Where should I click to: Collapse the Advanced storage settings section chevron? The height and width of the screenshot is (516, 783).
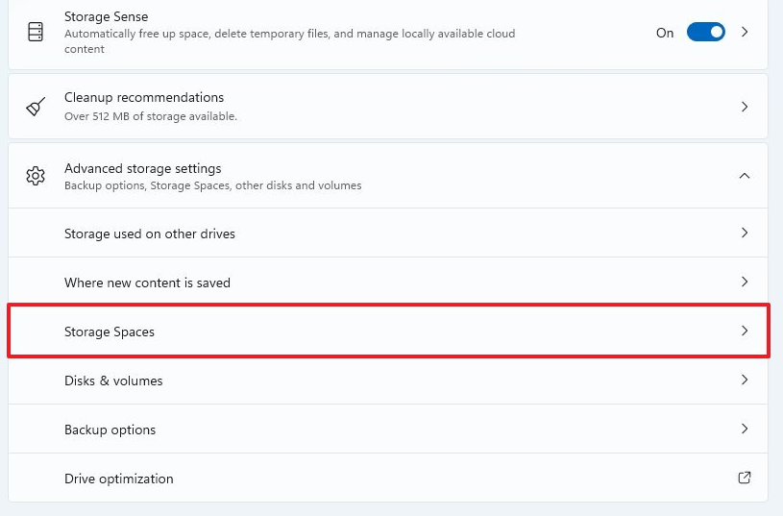(745, 176)
